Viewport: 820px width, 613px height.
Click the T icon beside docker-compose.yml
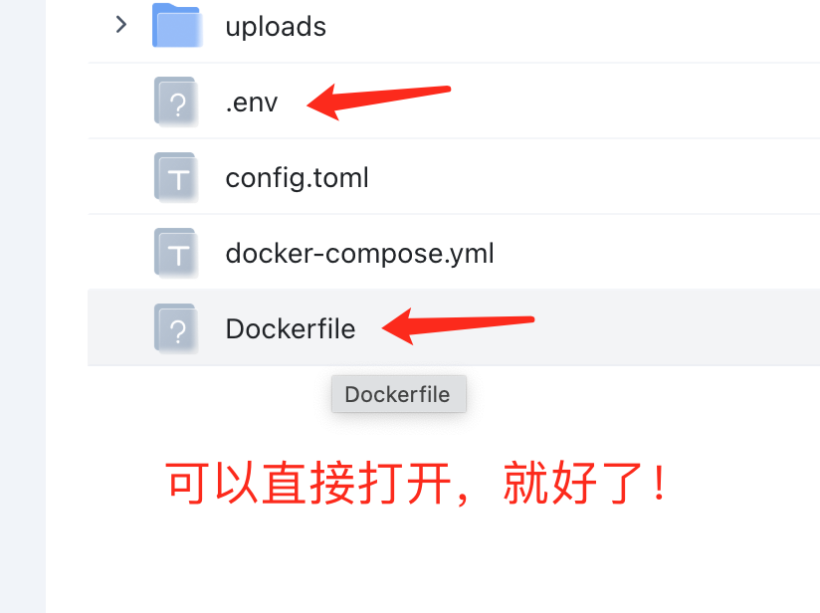pyautogui.click(x=176, y=253)
